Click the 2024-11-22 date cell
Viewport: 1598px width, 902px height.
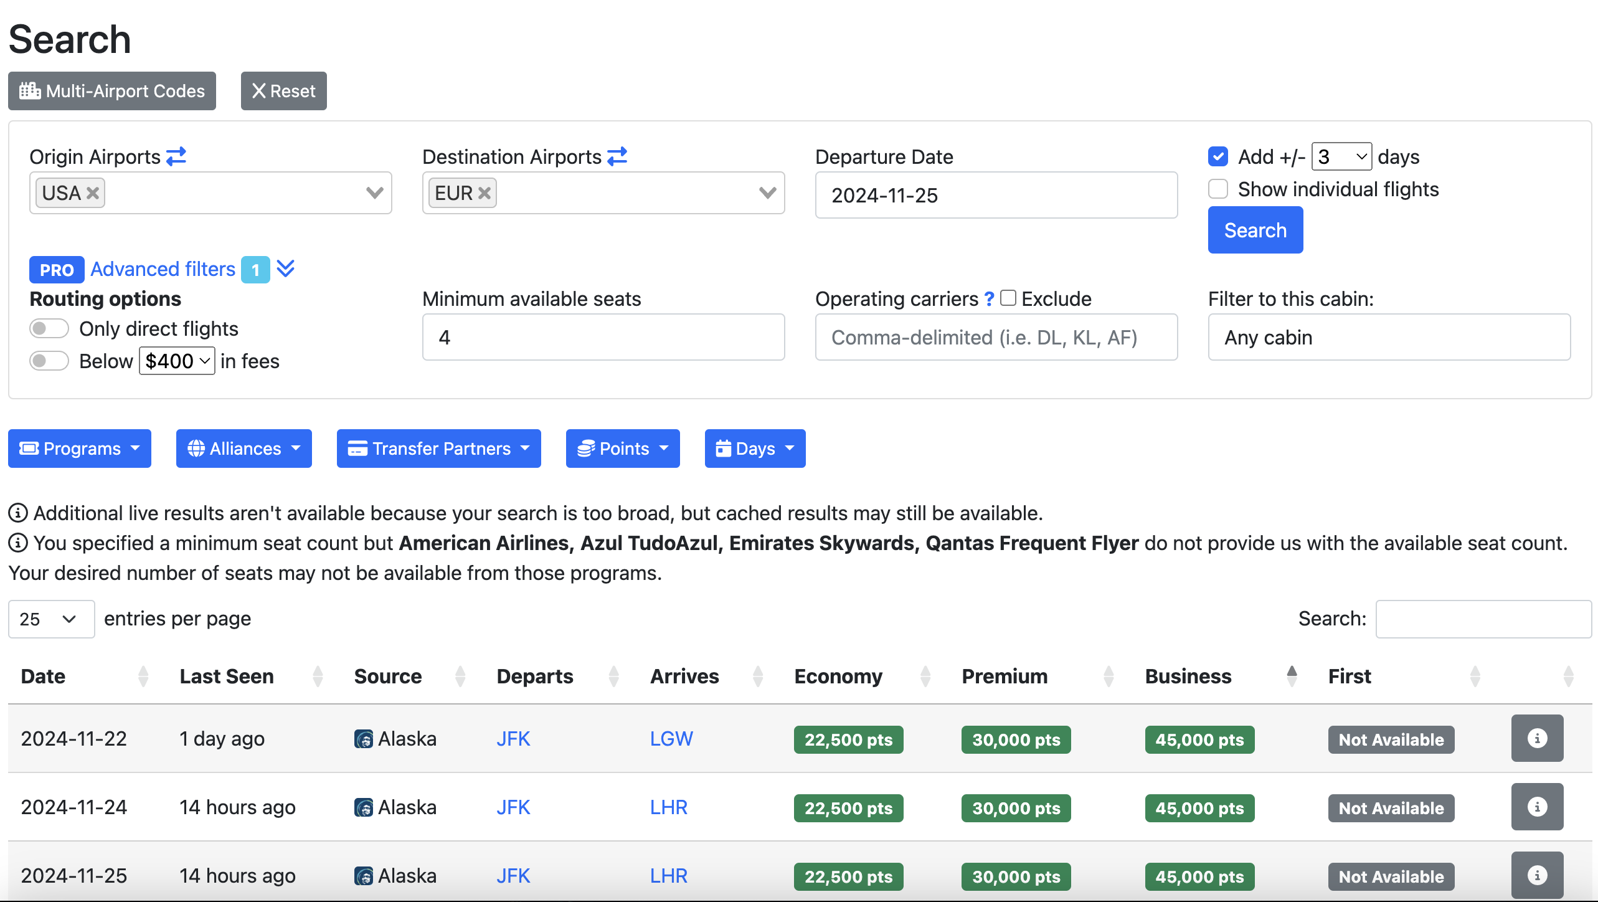pos(74,739)
